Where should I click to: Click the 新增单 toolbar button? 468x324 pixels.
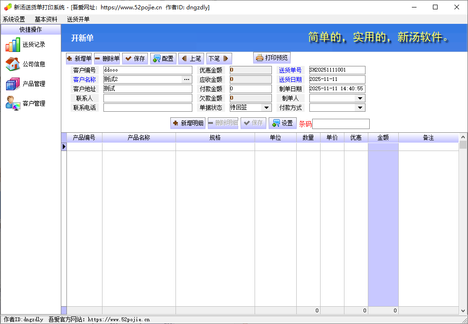79,58
